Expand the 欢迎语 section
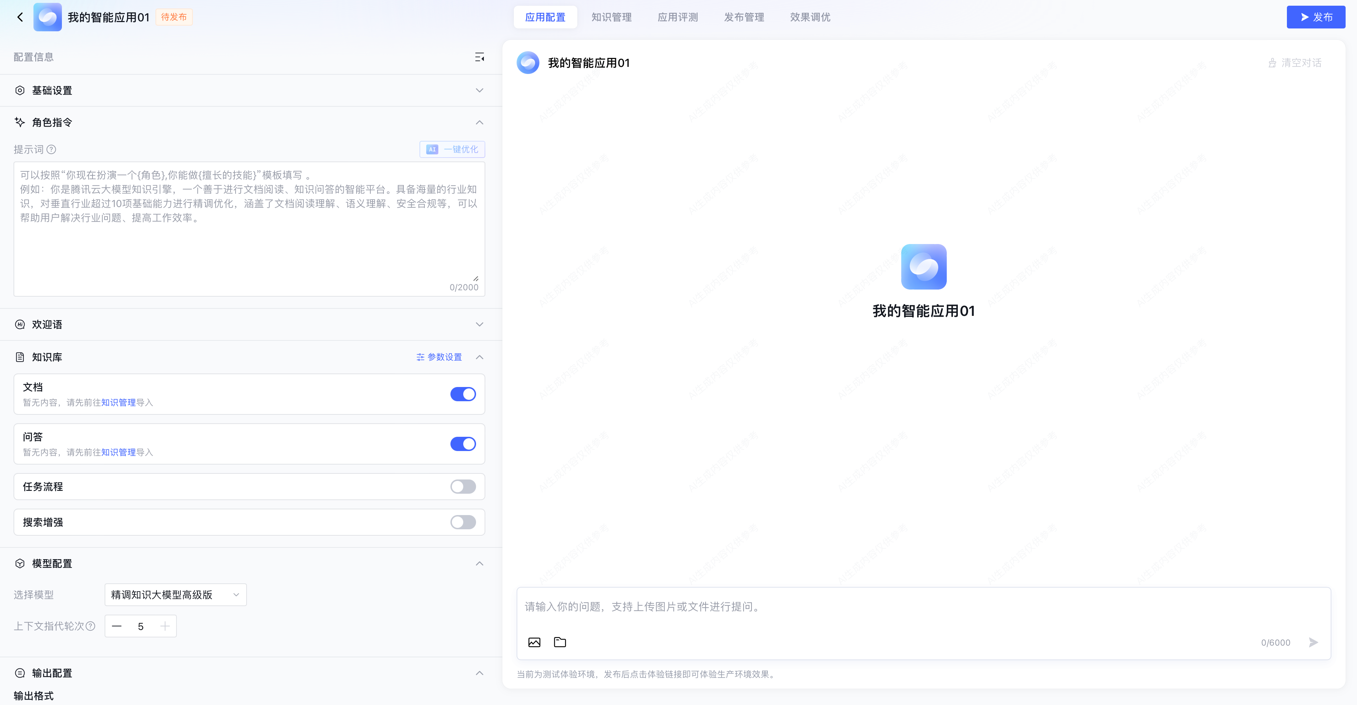 [x=479, y=324]
